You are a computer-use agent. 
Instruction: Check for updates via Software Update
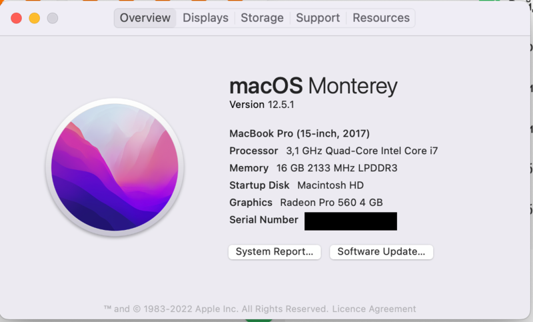(381, 252)
